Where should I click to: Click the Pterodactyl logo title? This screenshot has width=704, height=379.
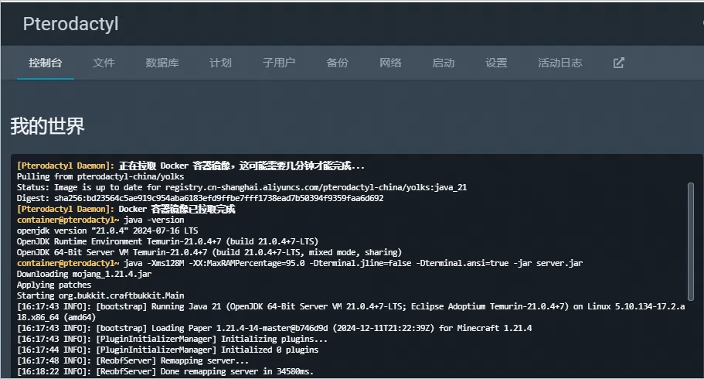coord(70,24)
